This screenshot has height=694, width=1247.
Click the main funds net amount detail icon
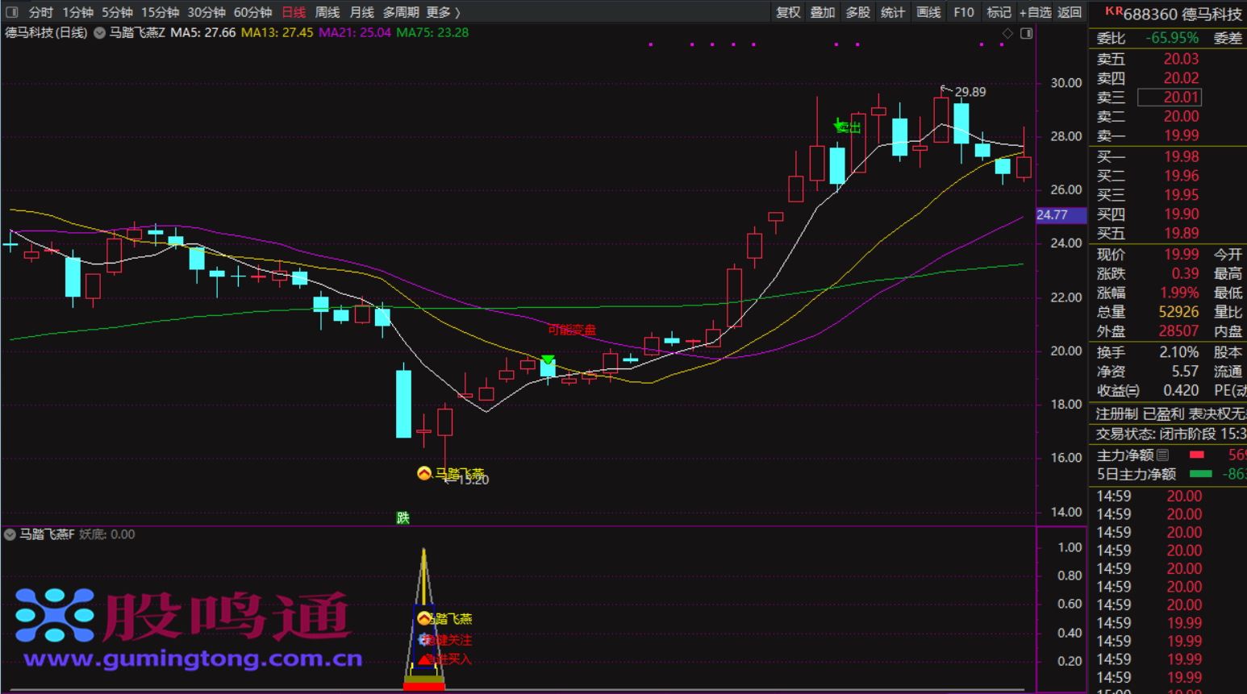pyautogui.click(x=1162, y=455)
